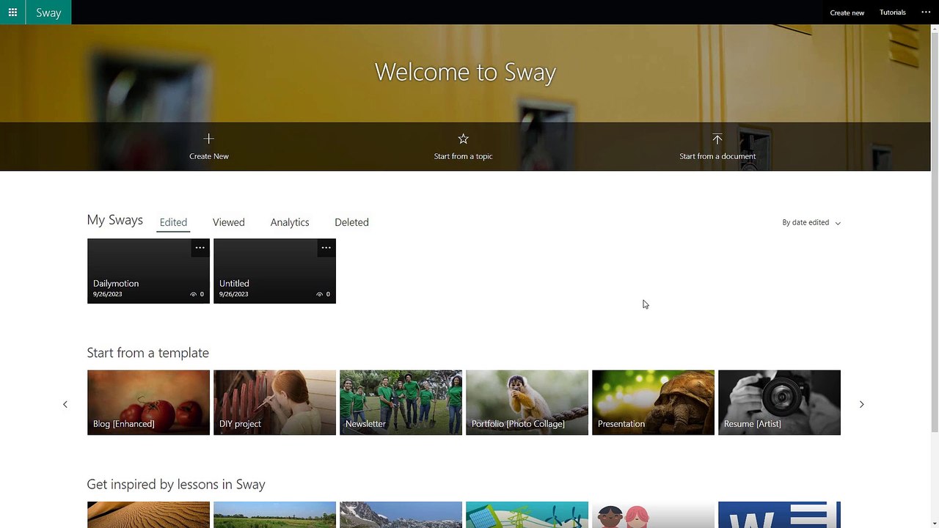The height and width of the screenshot is (528, 939).
Task: Open the cartoon children lesson thumbnail
Action: 653,515
